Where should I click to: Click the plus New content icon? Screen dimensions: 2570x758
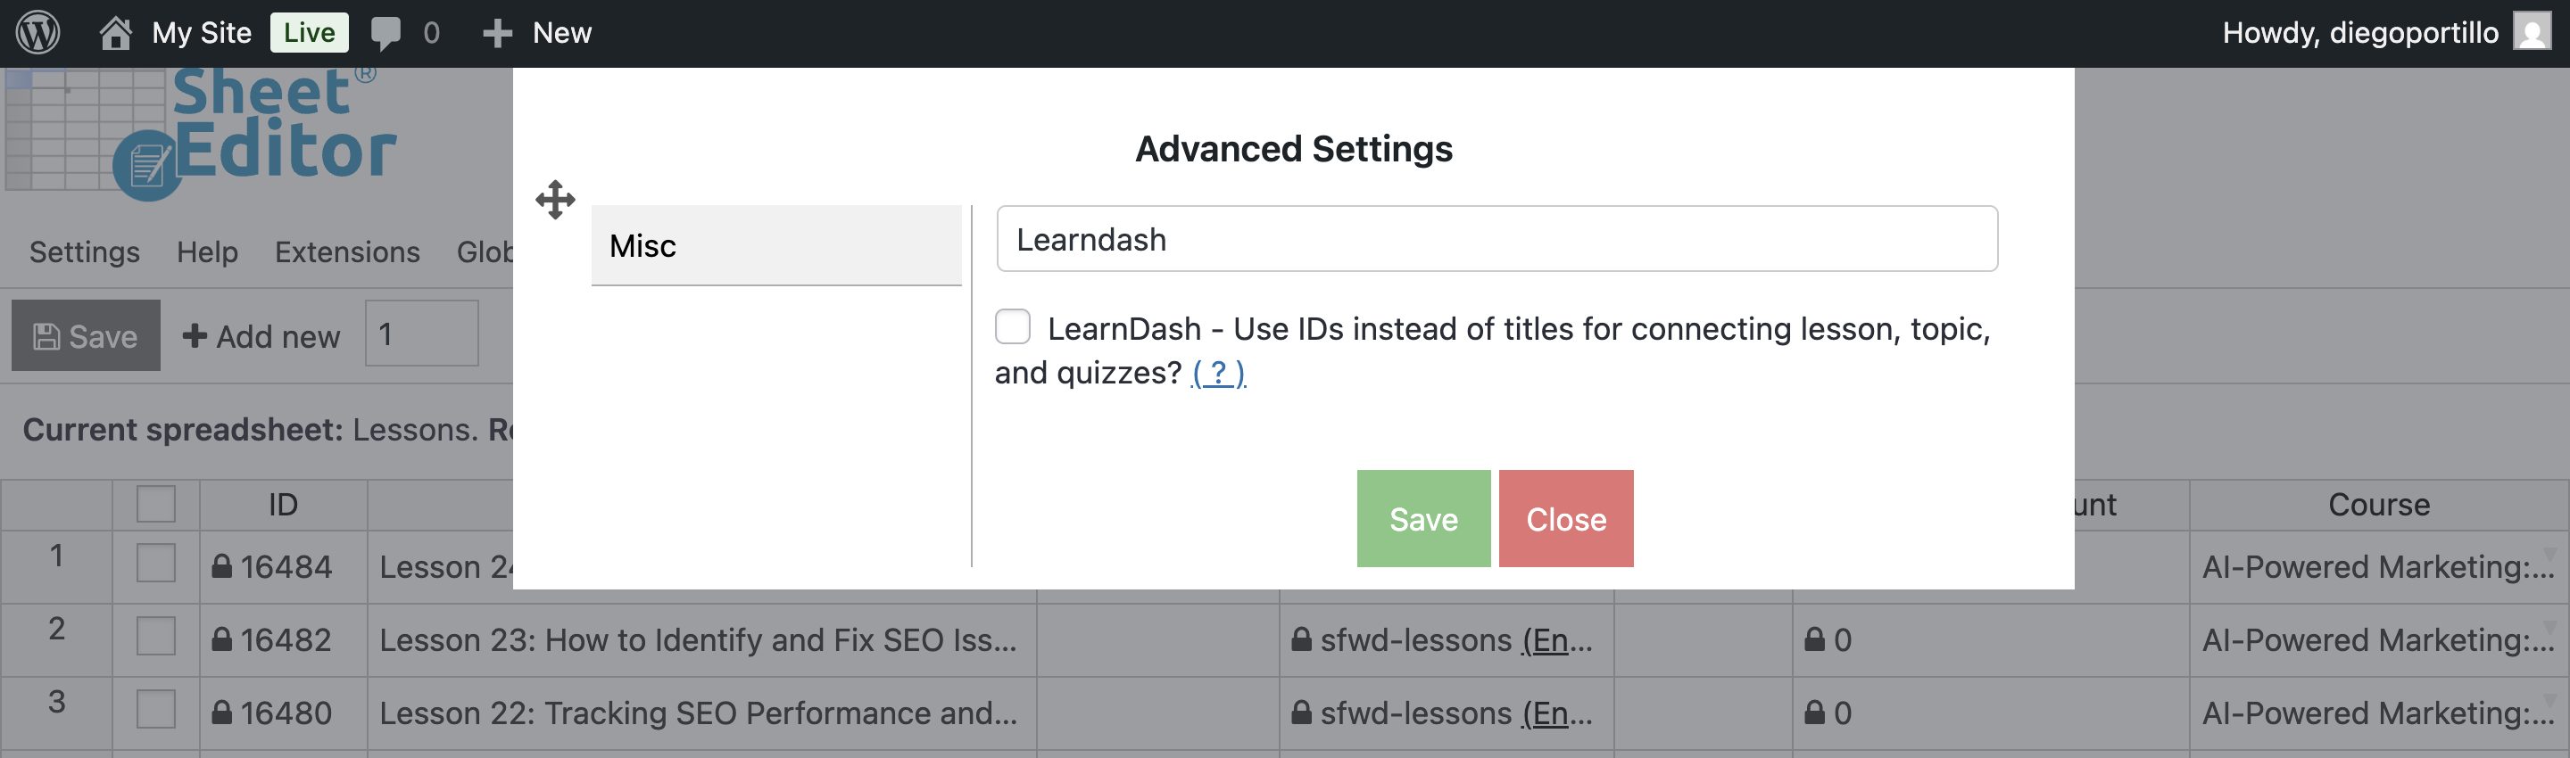497,33
